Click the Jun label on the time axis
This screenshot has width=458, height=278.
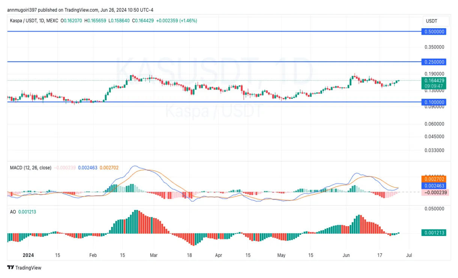click(345, 255)
